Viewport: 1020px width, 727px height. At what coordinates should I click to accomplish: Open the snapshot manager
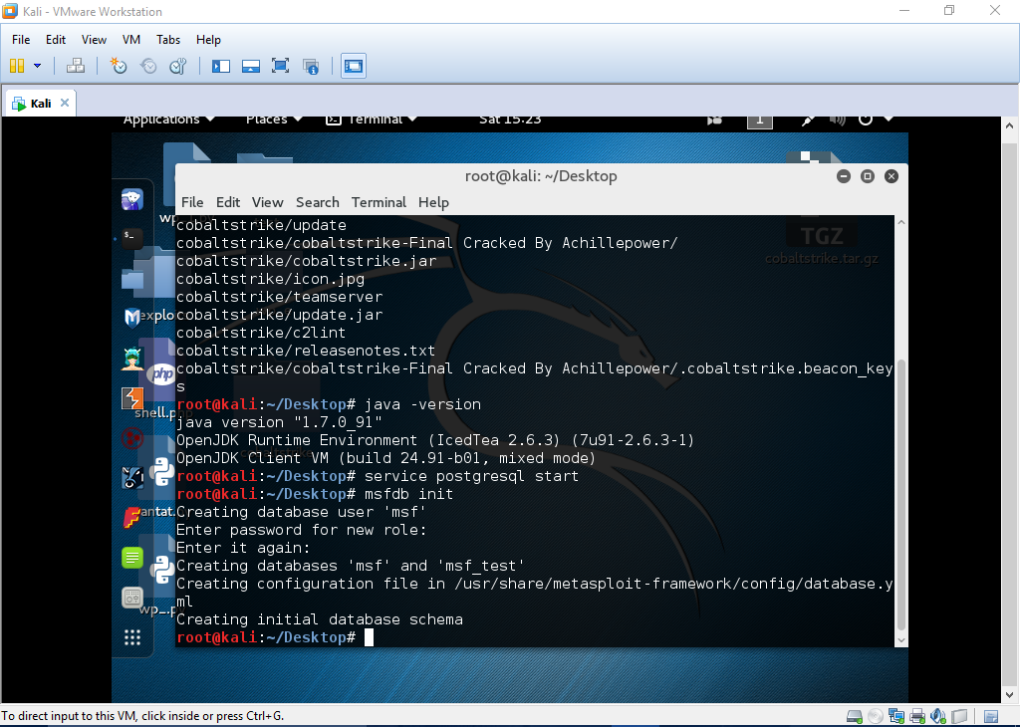[x=177, y=66]
